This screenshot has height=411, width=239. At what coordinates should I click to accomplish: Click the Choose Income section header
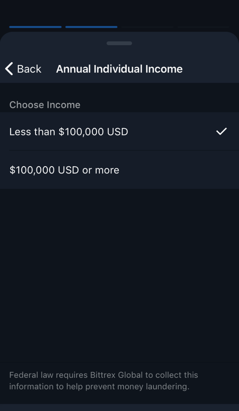tap(45, 105)
